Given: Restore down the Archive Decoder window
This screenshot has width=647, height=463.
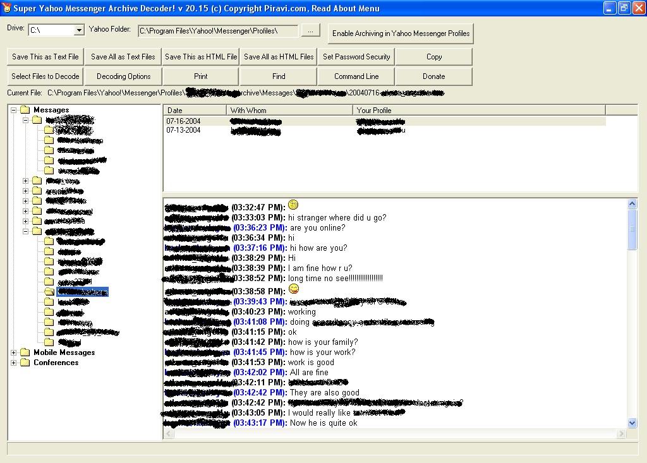Looking at the screenshot, I should [624, 8].
